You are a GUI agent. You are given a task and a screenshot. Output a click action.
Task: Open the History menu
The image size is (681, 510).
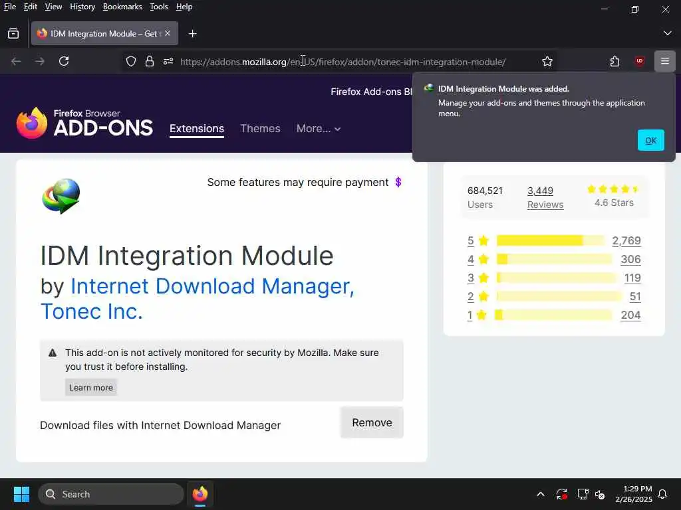tap(82, 7)
